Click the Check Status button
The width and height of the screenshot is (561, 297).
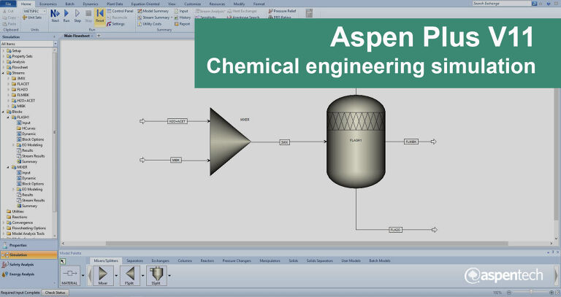point(55,293)
